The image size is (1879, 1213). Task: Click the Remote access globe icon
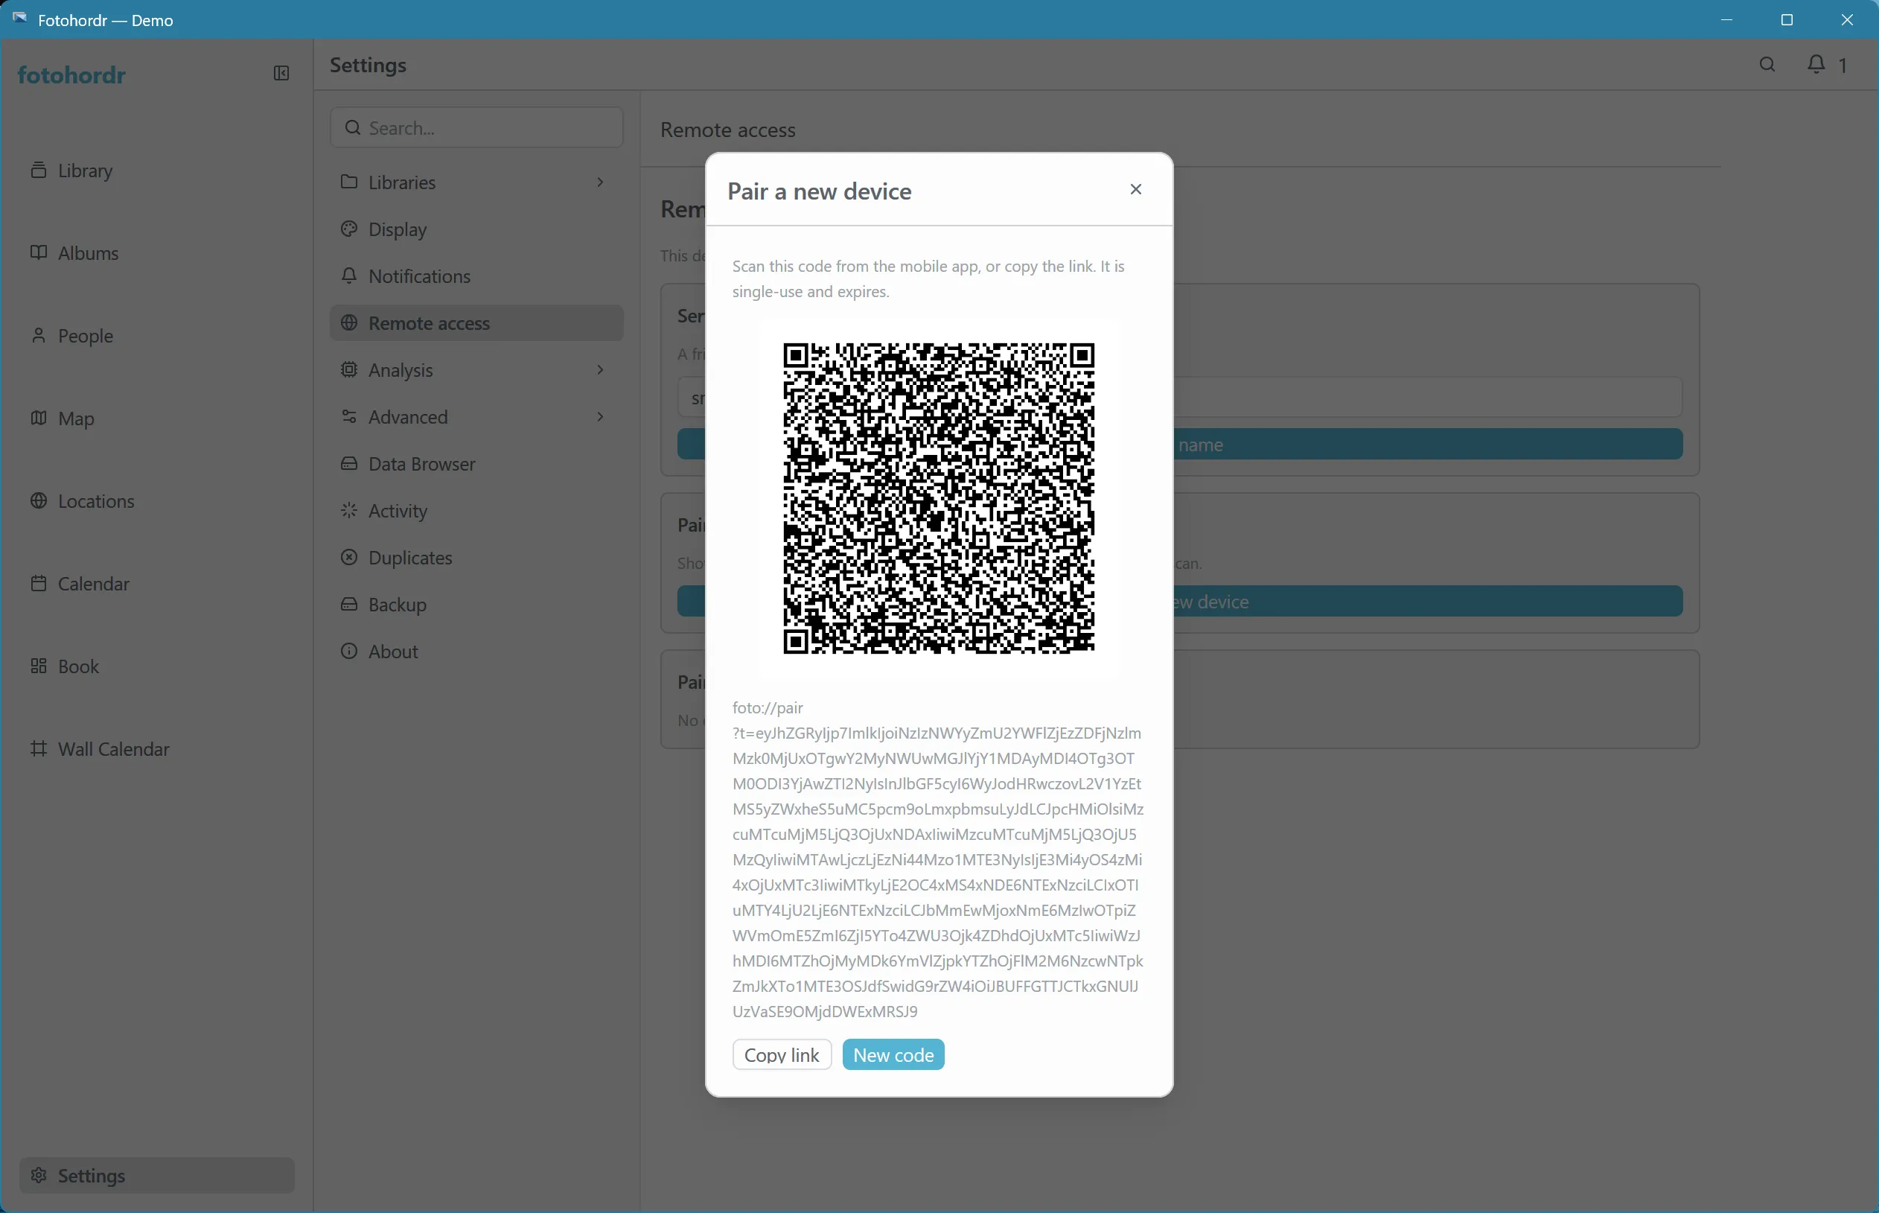tap(349, 323)
